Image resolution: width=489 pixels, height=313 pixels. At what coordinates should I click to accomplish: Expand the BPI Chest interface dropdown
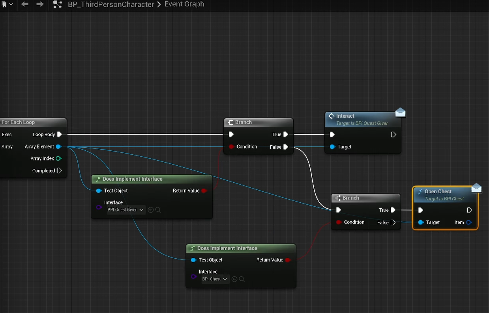(215, 279)
